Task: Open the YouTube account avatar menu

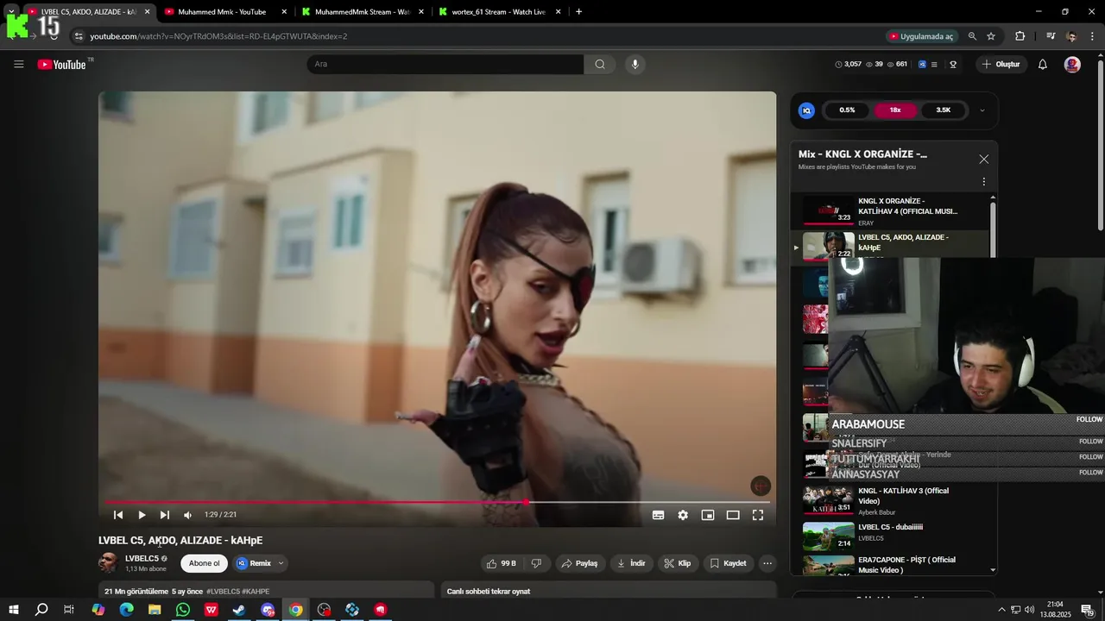Action: coord(1072,65)
